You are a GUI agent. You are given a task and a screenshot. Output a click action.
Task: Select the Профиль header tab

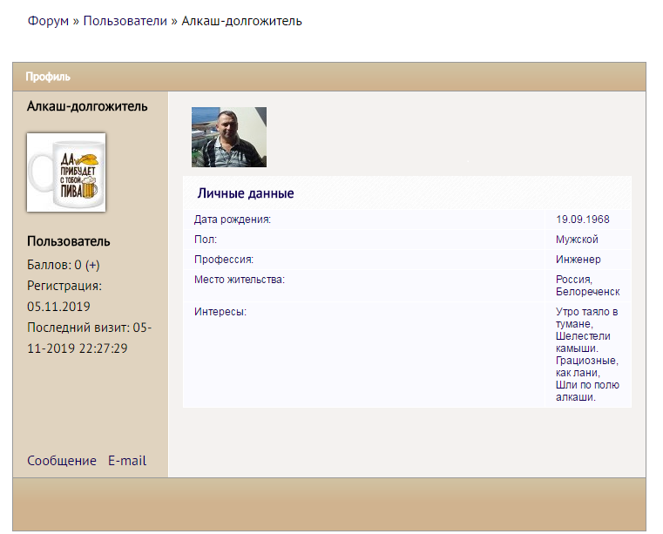[x=48, y=77]
